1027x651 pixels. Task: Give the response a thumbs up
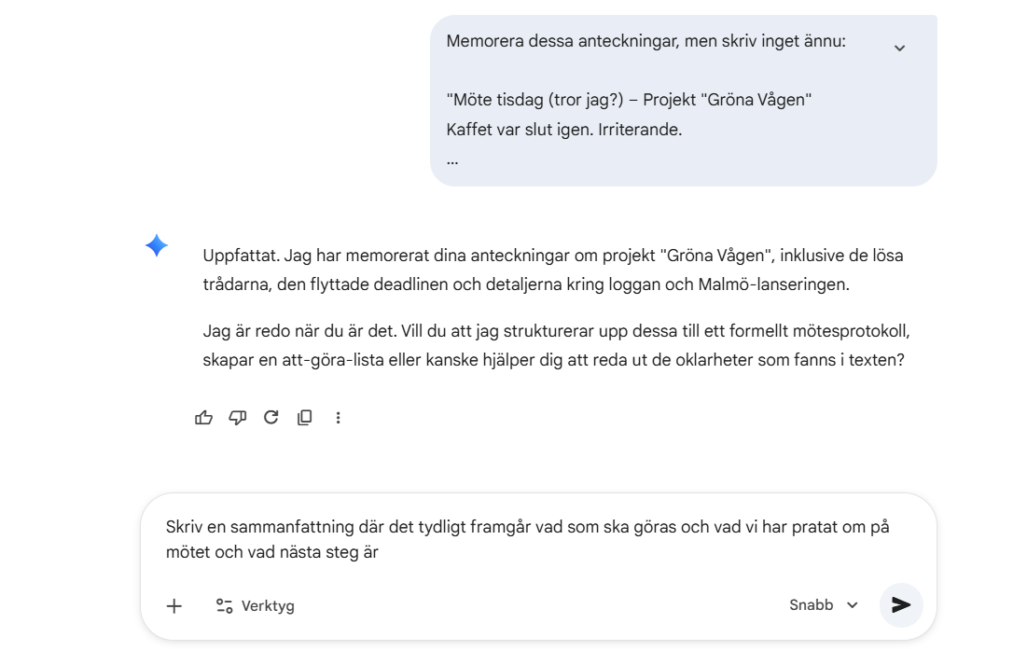pyautogui.click(x=203, y=418)
